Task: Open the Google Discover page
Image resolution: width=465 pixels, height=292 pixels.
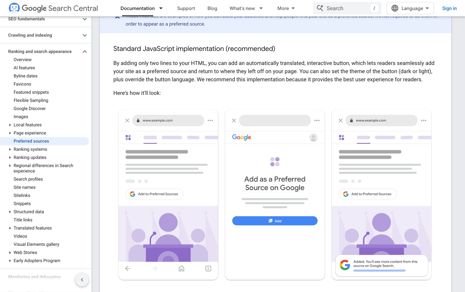Action: pos(30,108)
